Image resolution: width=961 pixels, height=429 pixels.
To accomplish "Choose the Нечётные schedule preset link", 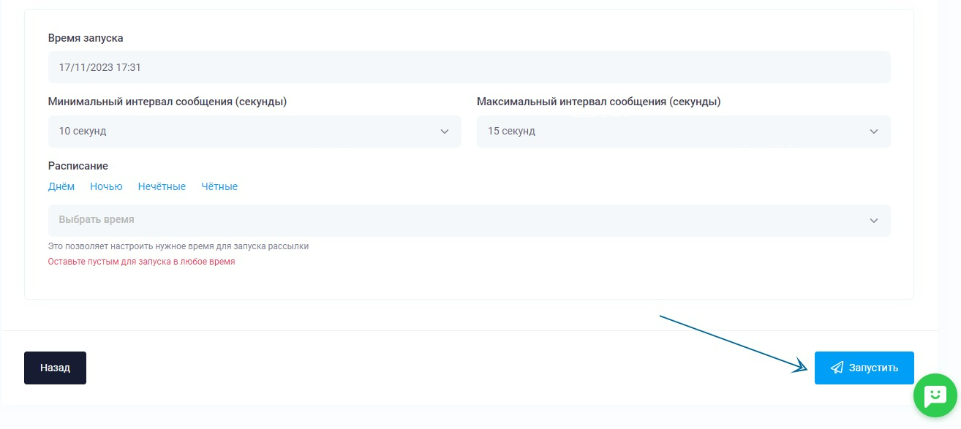I will coord(162,186).
